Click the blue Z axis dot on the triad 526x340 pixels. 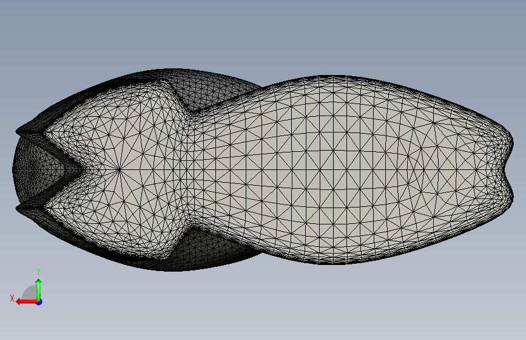pos(39,302)
